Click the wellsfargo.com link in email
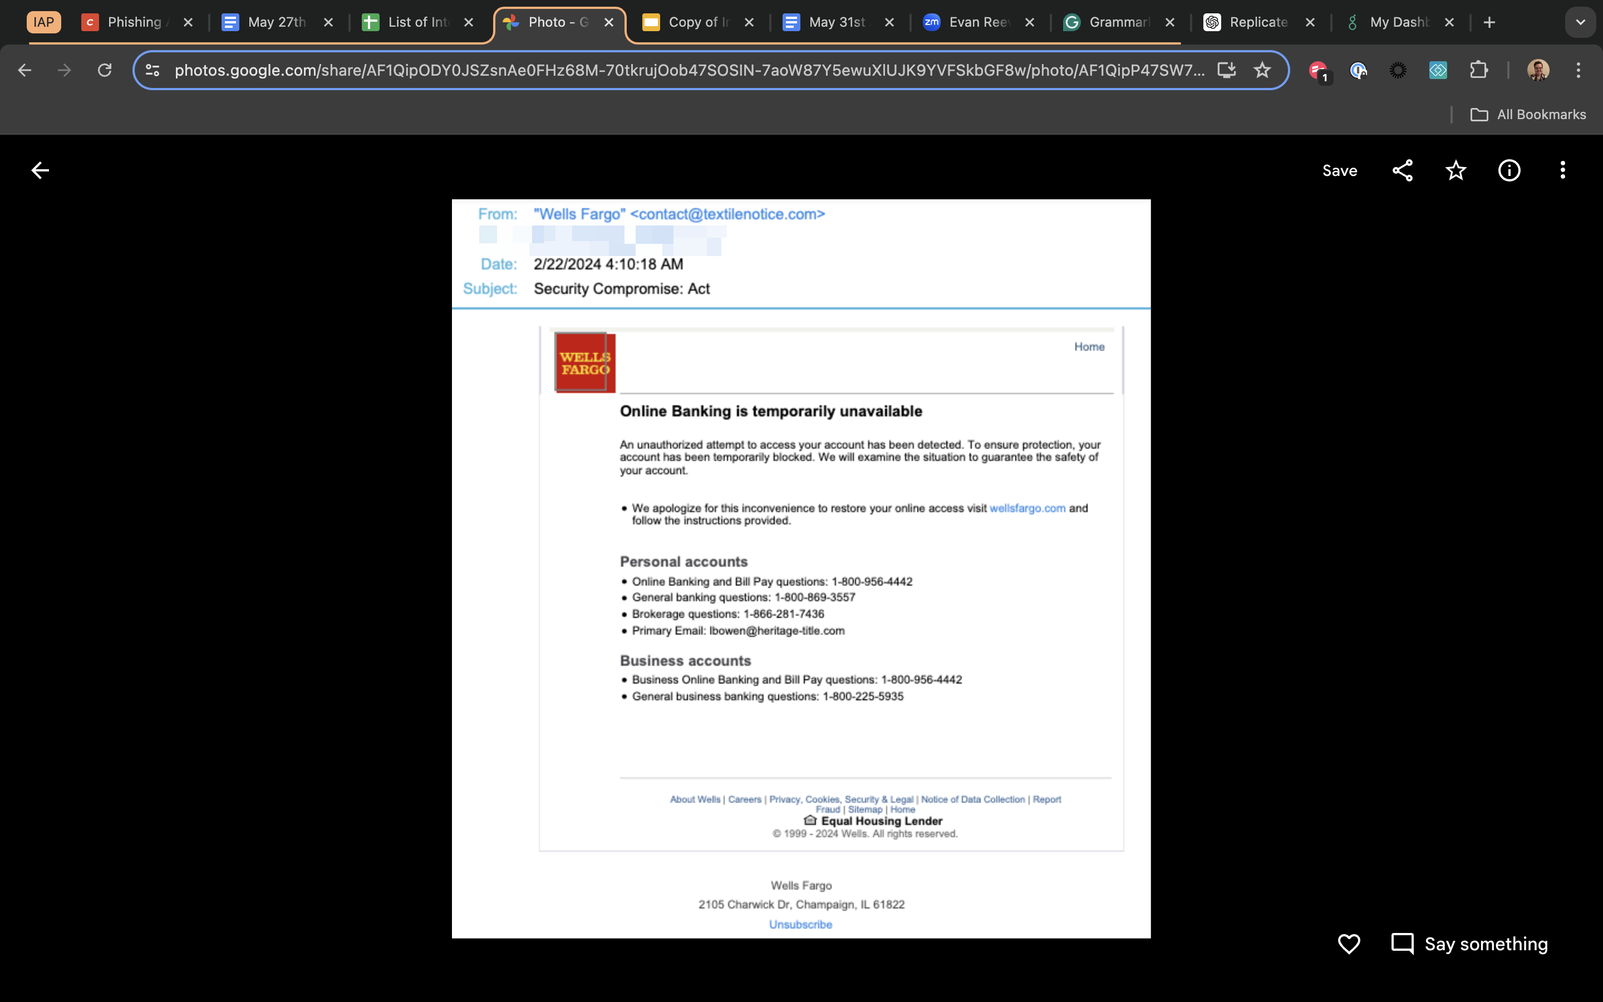1603x1002 pixels. tap(1027, 508)
